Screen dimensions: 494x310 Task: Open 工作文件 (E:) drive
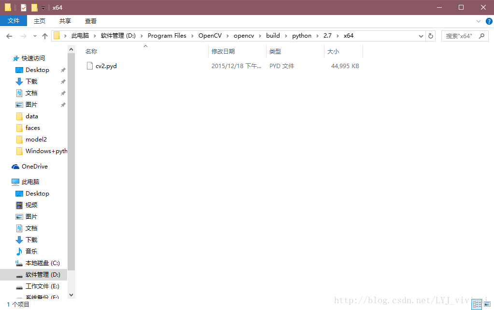pyautogui.click(x=42, y=286)
